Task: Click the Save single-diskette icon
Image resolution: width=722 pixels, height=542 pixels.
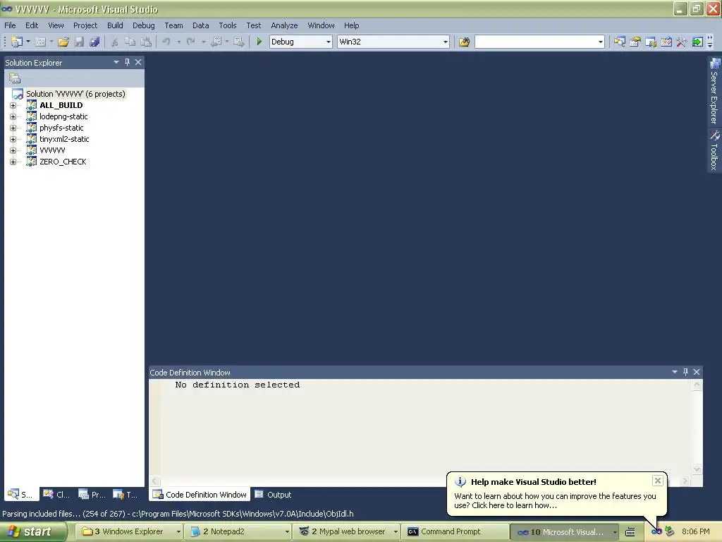Action: point(79,42)
